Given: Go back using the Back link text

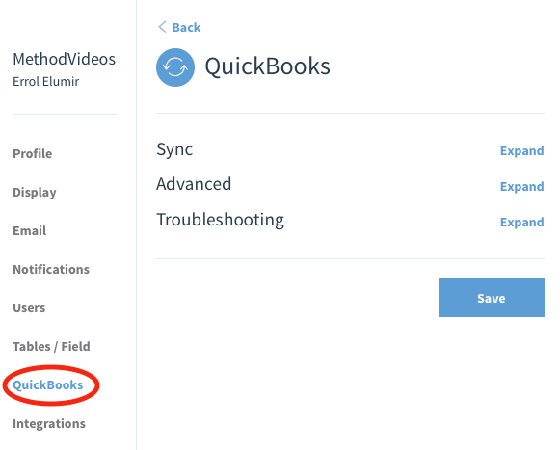Looking at the screenshot, I should click(186, 28).
